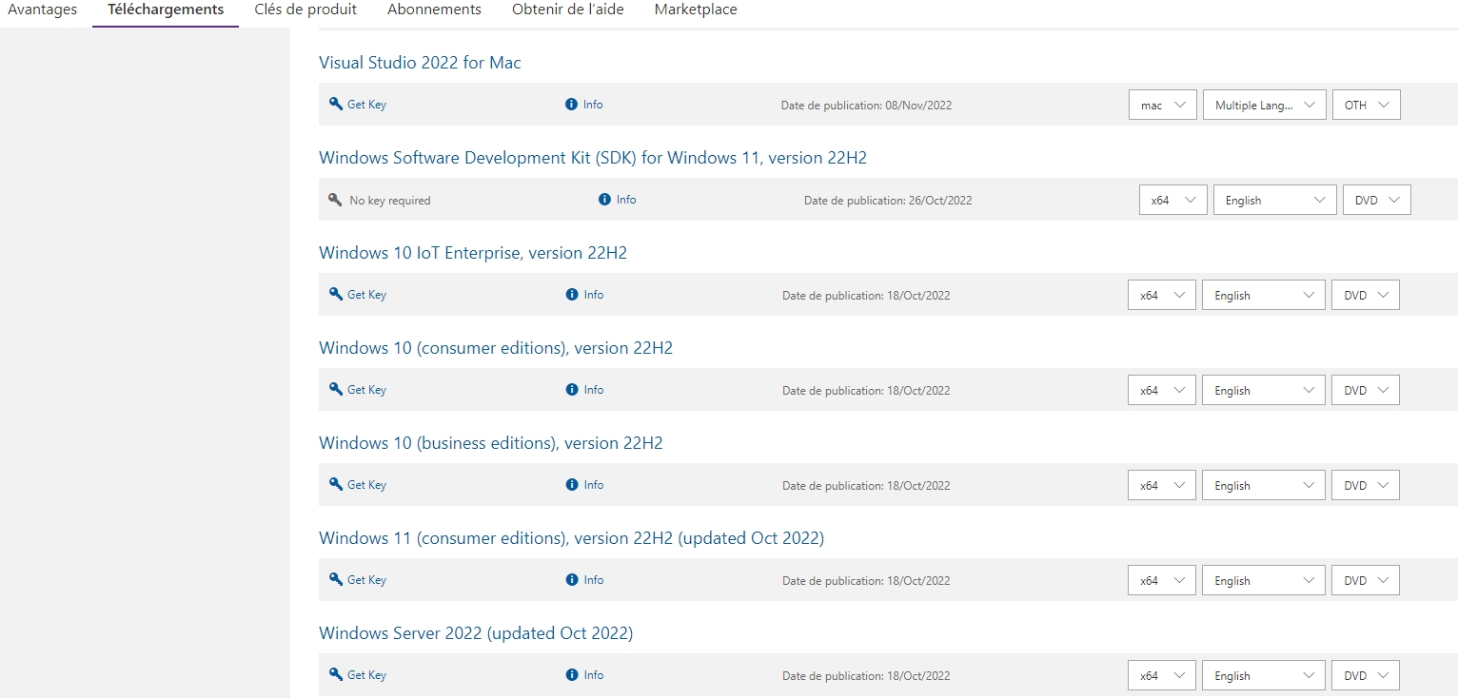This screenshot has width=1458, height=698.
Task: Open the DVD dropdown for Windows 10 IoT Enterprise
Action: pos(1366,295)
